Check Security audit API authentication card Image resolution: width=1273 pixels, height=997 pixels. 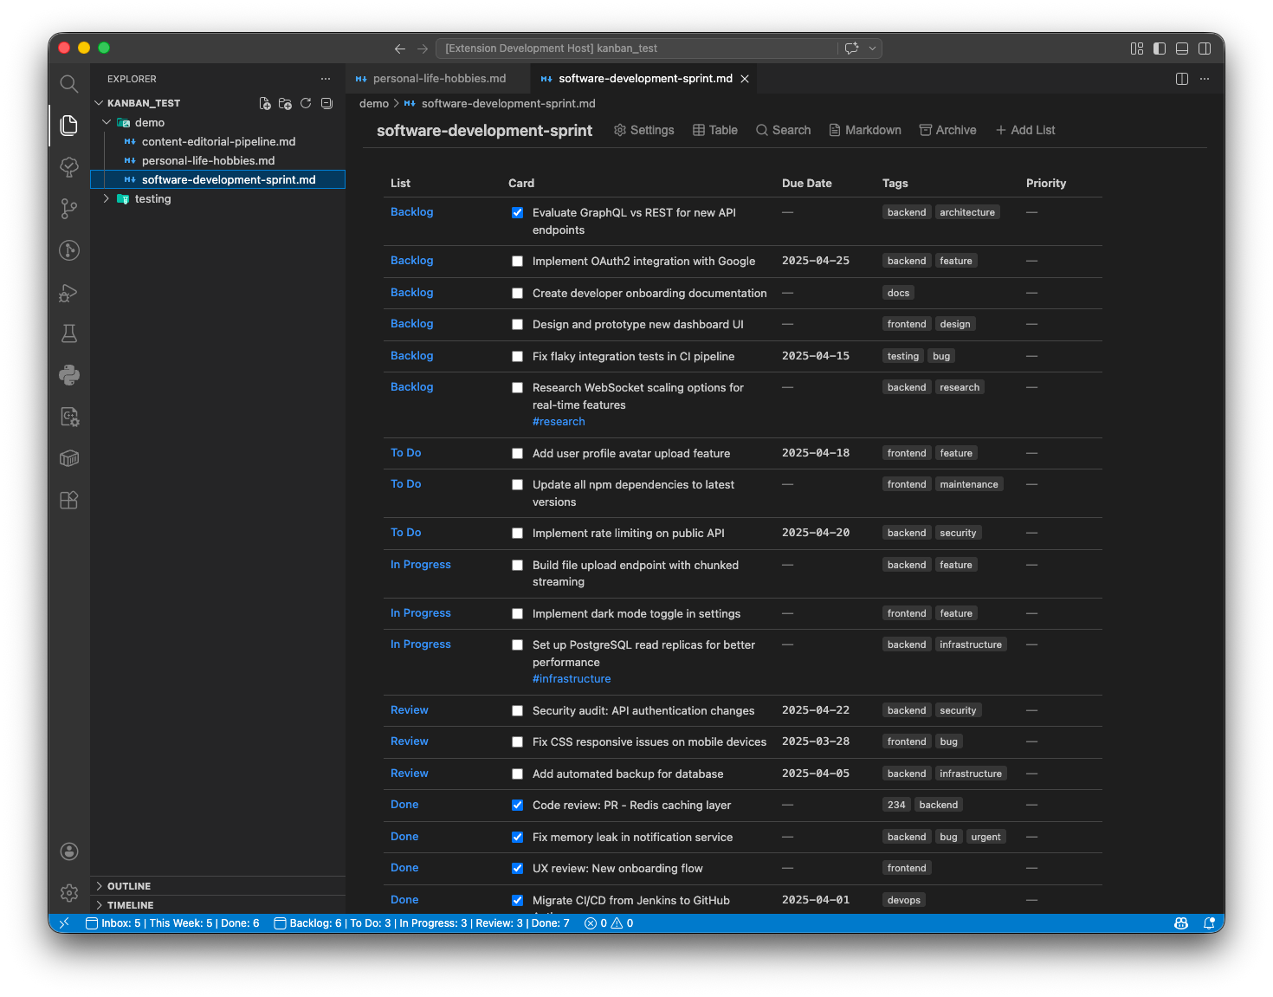coord(517,710)
